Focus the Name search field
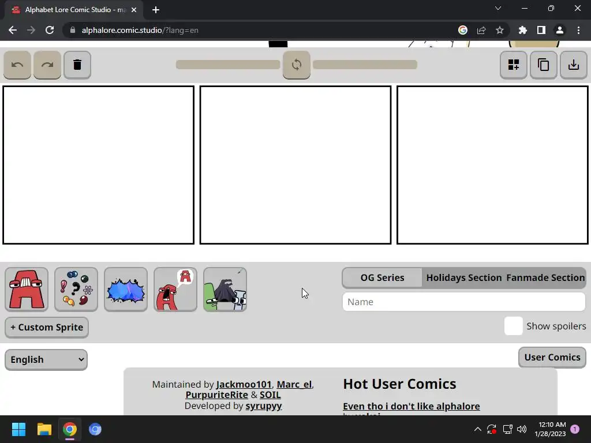Image resolution: width=591 pixels, height=443 pixels. (463, 302)
